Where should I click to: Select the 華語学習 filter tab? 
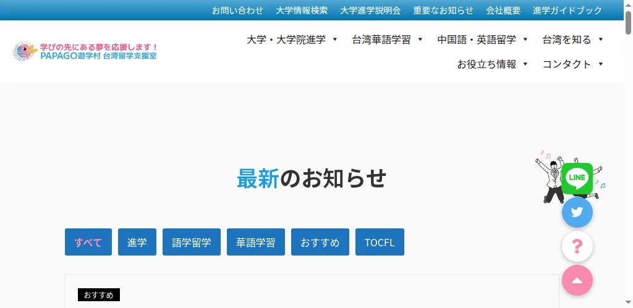click(255, 242)
